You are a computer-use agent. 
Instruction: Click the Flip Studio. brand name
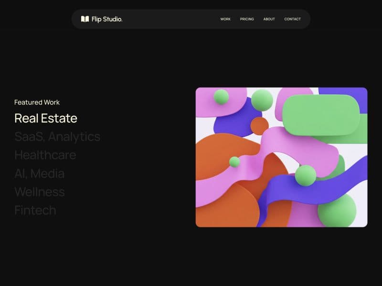click(x=107, y=19)
